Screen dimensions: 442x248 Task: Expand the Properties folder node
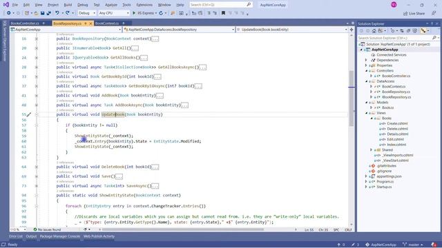pos(366,65)
